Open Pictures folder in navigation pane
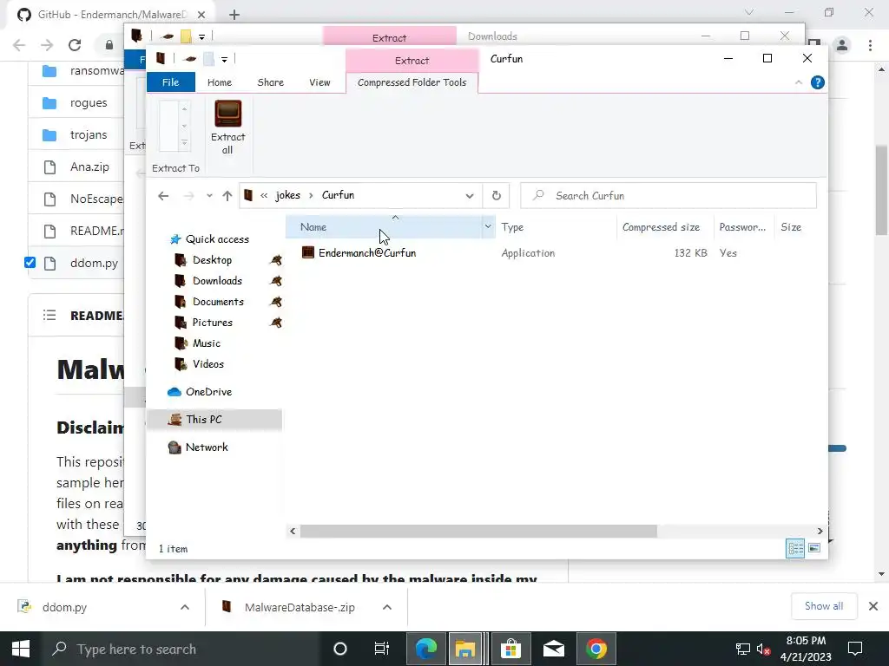889x666 pixels. [x=212, y=323]
